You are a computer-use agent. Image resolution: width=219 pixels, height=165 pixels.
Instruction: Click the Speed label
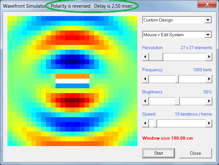pos(149,114)
